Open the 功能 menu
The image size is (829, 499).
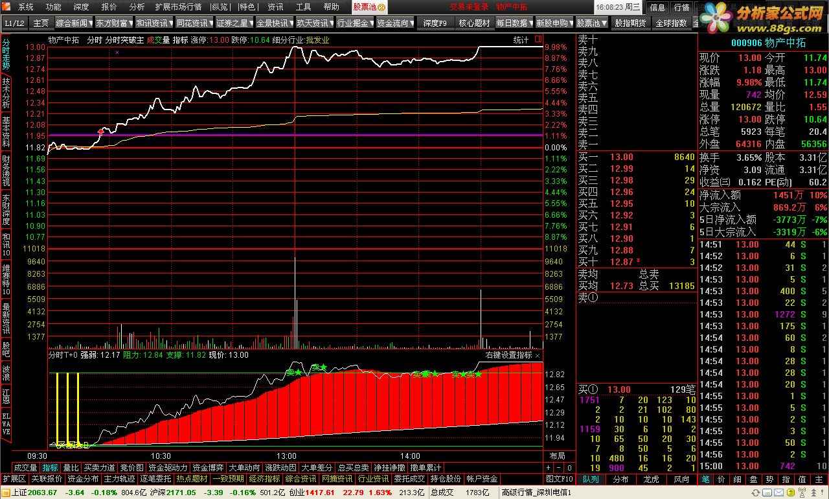click(x=53, y=7)
